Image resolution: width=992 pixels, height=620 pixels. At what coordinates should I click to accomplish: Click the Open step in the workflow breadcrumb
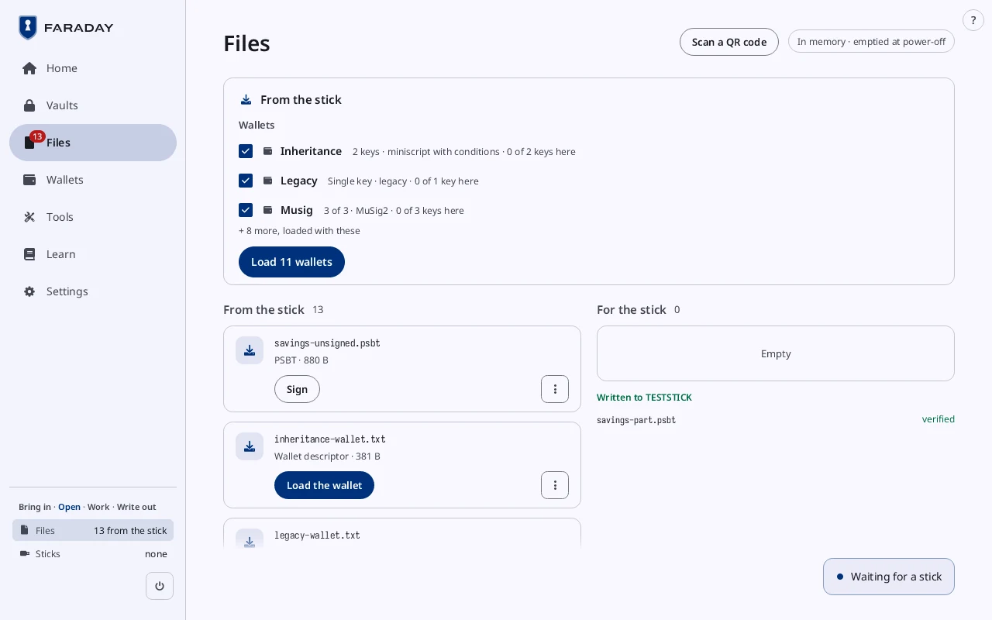(x=69, y=507)
